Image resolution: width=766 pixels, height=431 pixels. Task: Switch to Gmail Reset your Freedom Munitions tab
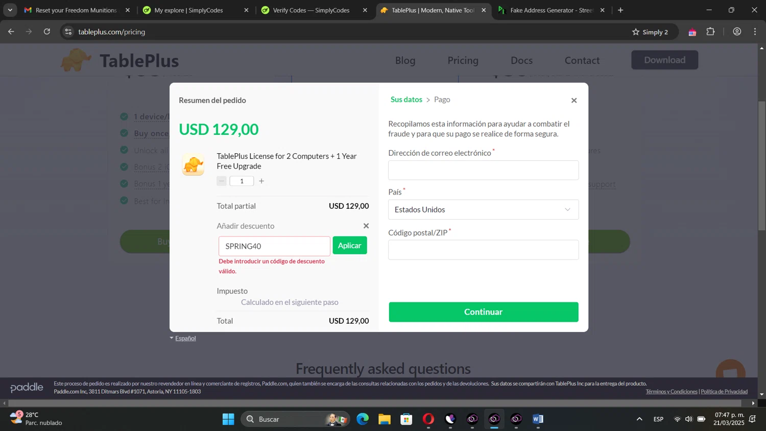[x=77, y=10]
